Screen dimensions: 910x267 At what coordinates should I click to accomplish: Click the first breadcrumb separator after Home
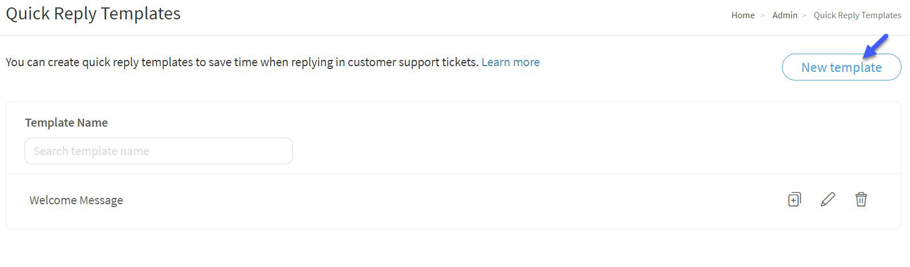[762, 15]
